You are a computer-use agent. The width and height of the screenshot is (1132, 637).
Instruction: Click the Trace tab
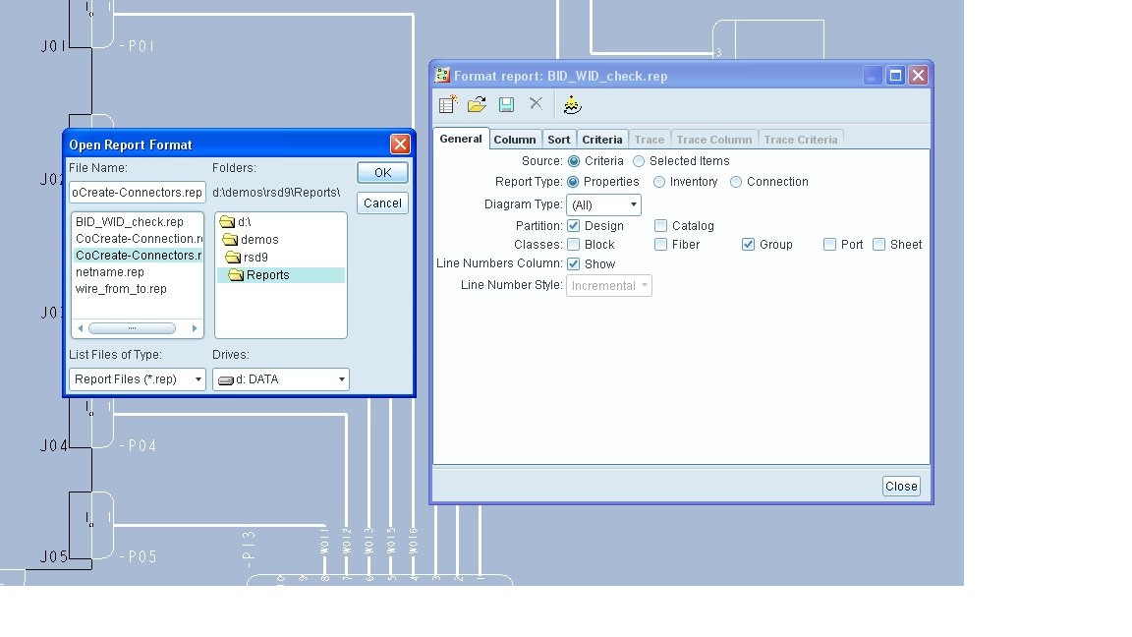coord(649,140)
